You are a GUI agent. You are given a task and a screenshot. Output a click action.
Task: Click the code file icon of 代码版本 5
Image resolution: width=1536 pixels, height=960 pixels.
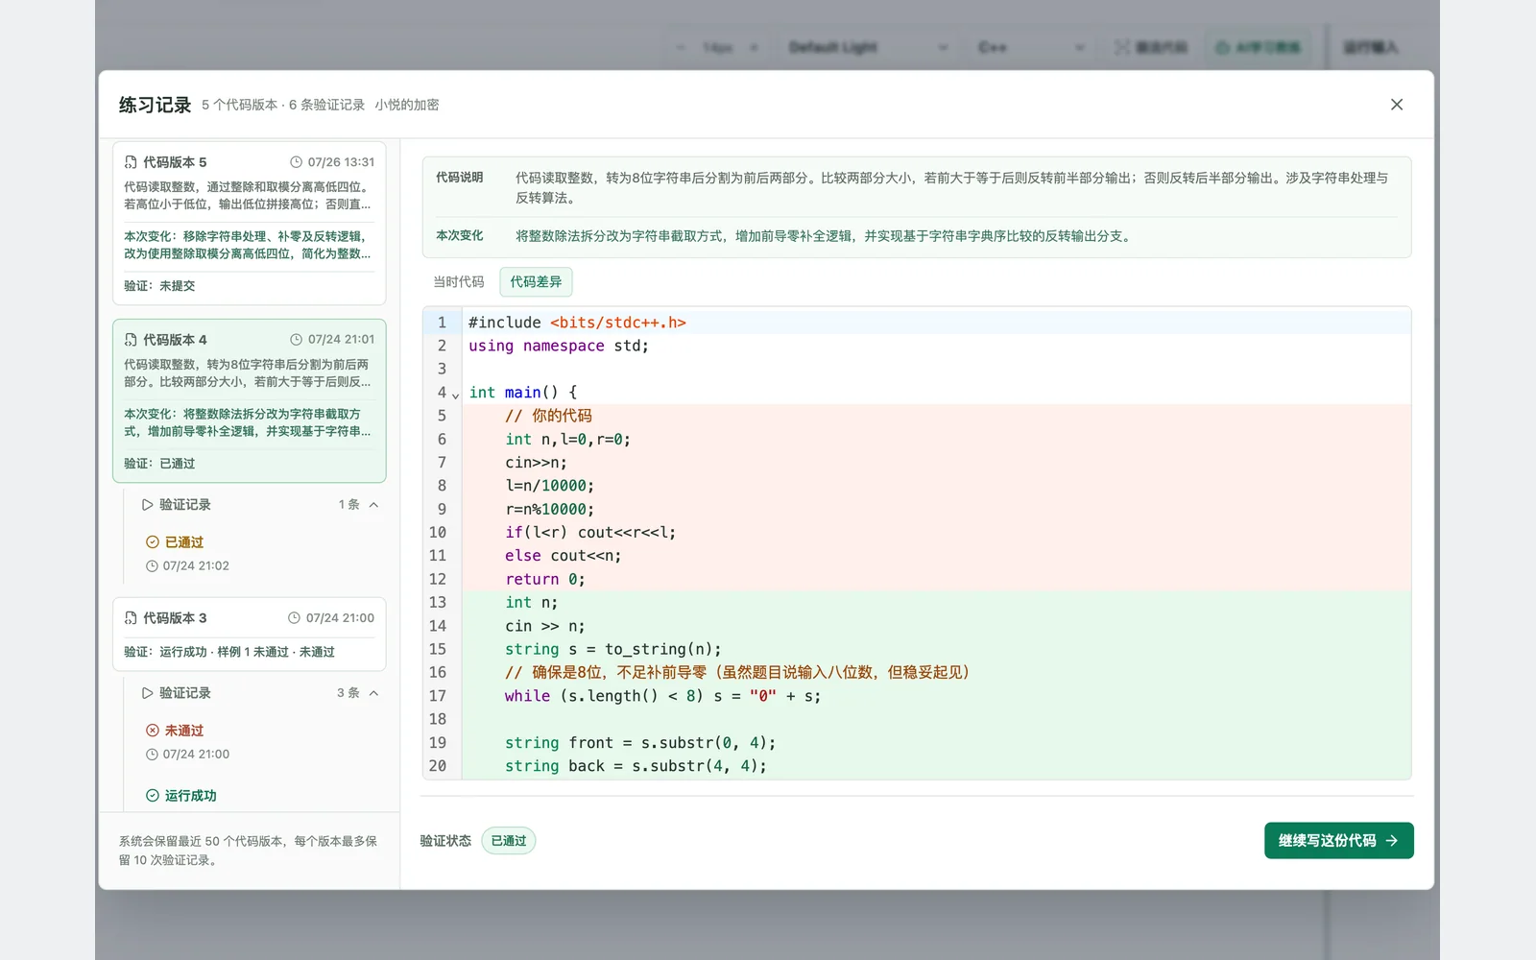point(131,162)
